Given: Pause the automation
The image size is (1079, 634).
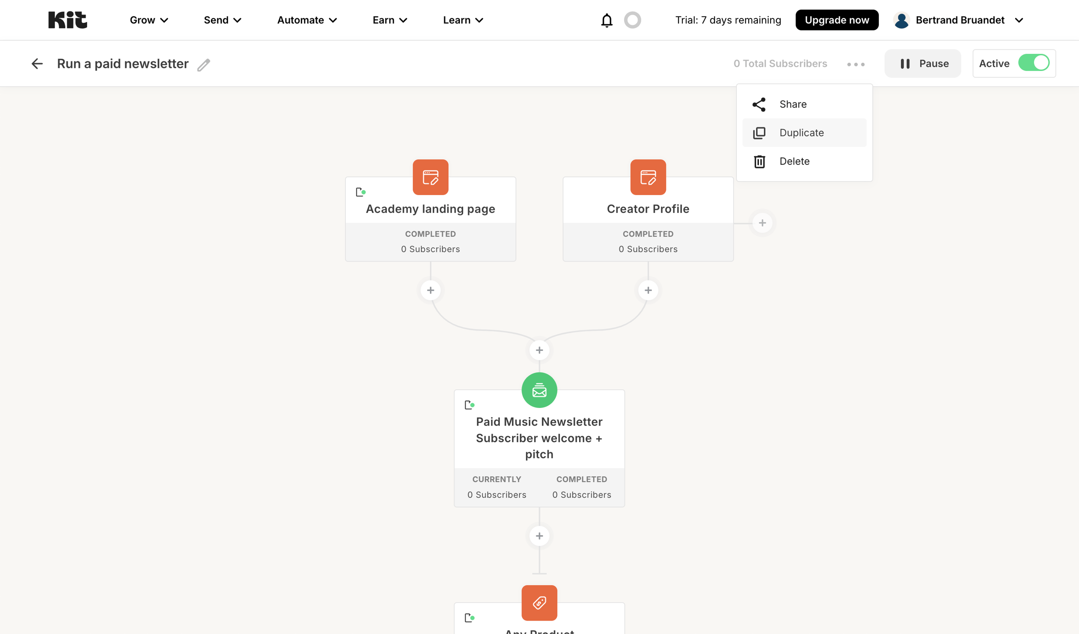Looking at the screenshot, I should (923, 63).
